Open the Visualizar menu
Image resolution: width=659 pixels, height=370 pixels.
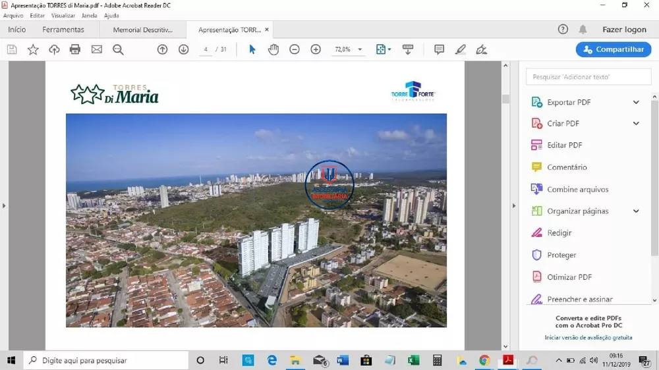63,15
